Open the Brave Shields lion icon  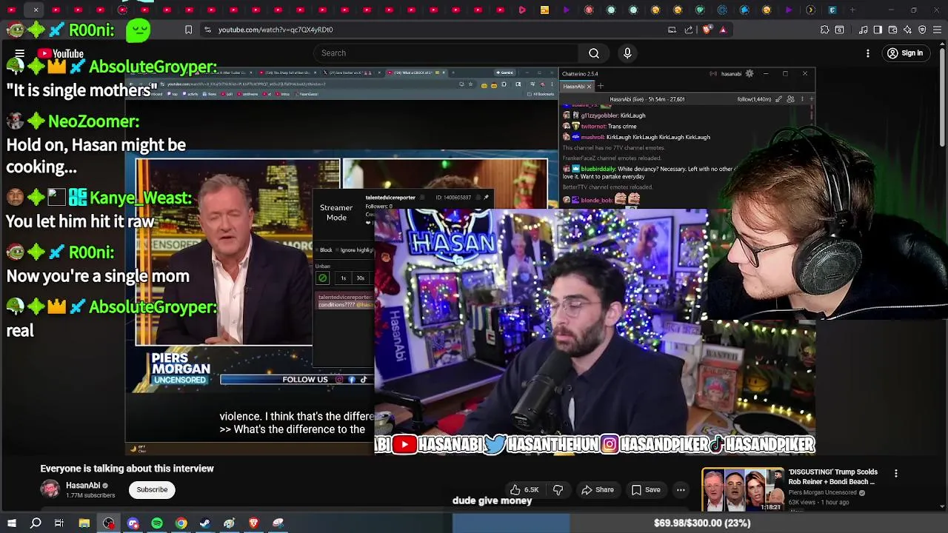pos(707,30)
